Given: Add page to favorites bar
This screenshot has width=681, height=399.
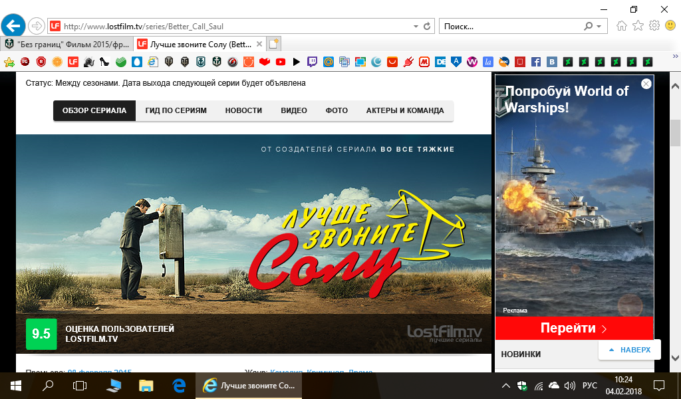Looking at the screenshot, I should point(9,62).
